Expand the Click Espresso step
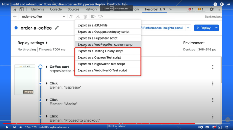 pyautogui.click(x=47, y=83)
